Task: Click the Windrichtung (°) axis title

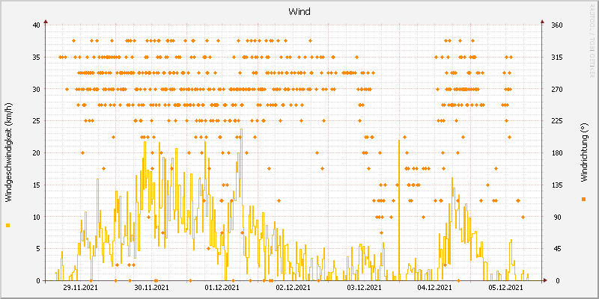Action: point(583,152)
